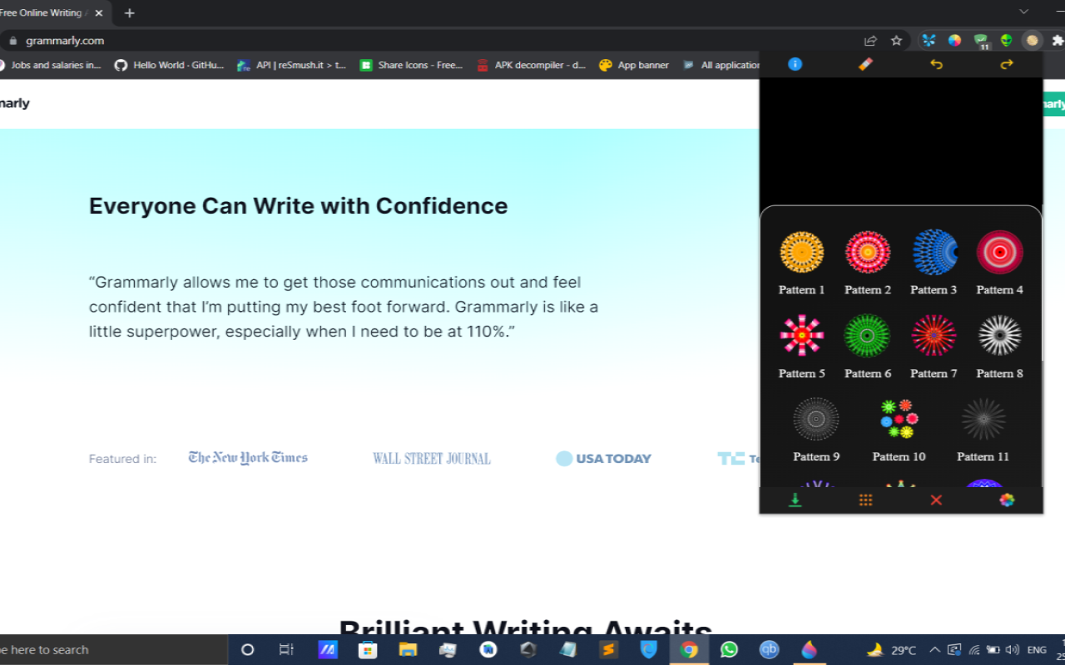The image size is (1065, 665).
Task: Open Microsoft Store from taskbar
Action: pos(368,650)
